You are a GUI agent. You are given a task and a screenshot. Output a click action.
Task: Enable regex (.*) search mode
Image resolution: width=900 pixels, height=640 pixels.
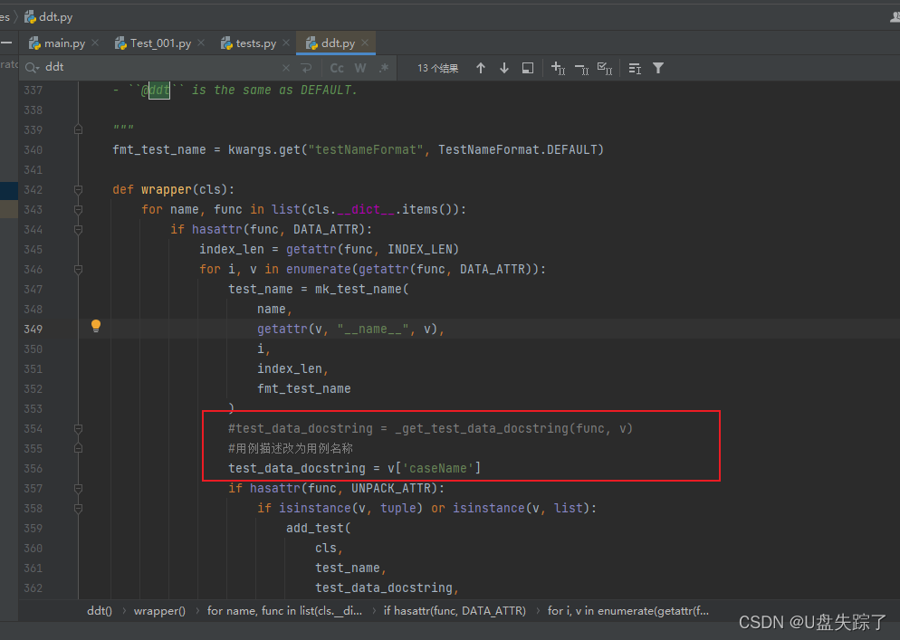[383, 68]
